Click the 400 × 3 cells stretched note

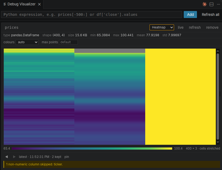(203, 149)
